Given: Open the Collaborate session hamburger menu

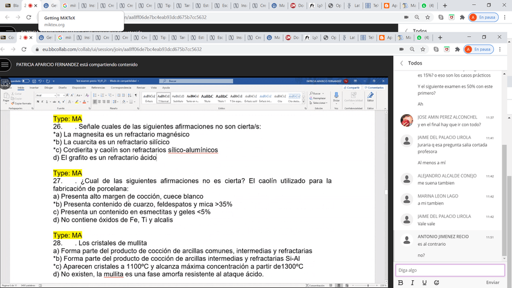Looking at the screenshot, I should (x=5, y=65).
